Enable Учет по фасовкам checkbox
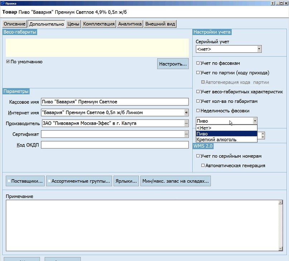289x261 pixels. 198,63
